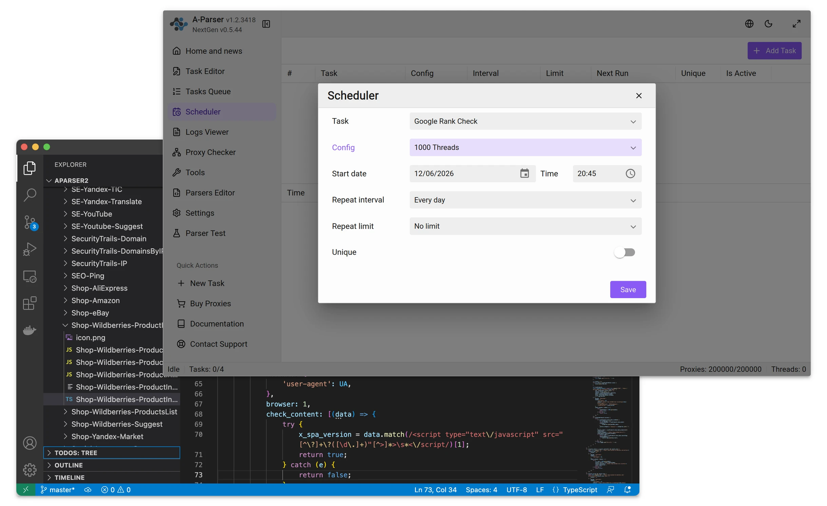827x506 pixels.
Task: Open Repeat limit dropdown No limit
Action: point(525,226)
